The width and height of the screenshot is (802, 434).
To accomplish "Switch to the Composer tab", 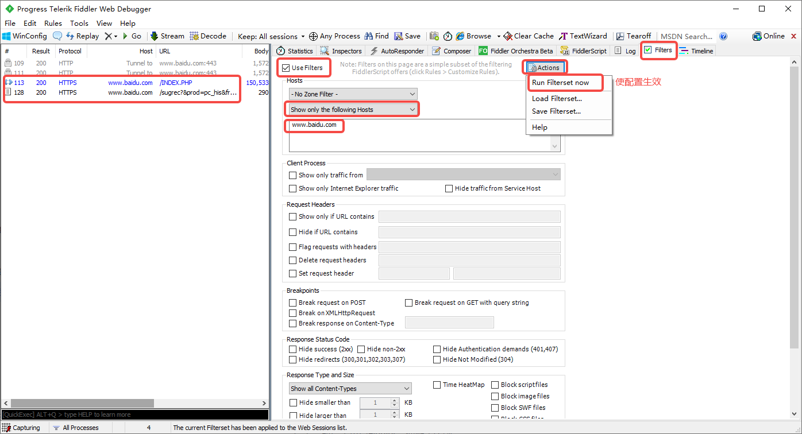I will click(x=451, y=51).
